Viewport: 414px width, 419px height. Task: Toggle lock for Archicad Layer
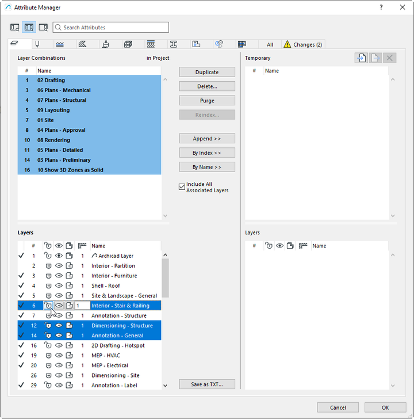click(x=48, y=256)
